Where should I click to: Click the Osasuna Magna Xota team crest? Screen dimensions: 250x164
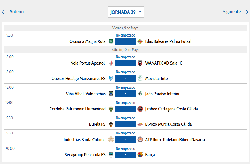point(111,41)
